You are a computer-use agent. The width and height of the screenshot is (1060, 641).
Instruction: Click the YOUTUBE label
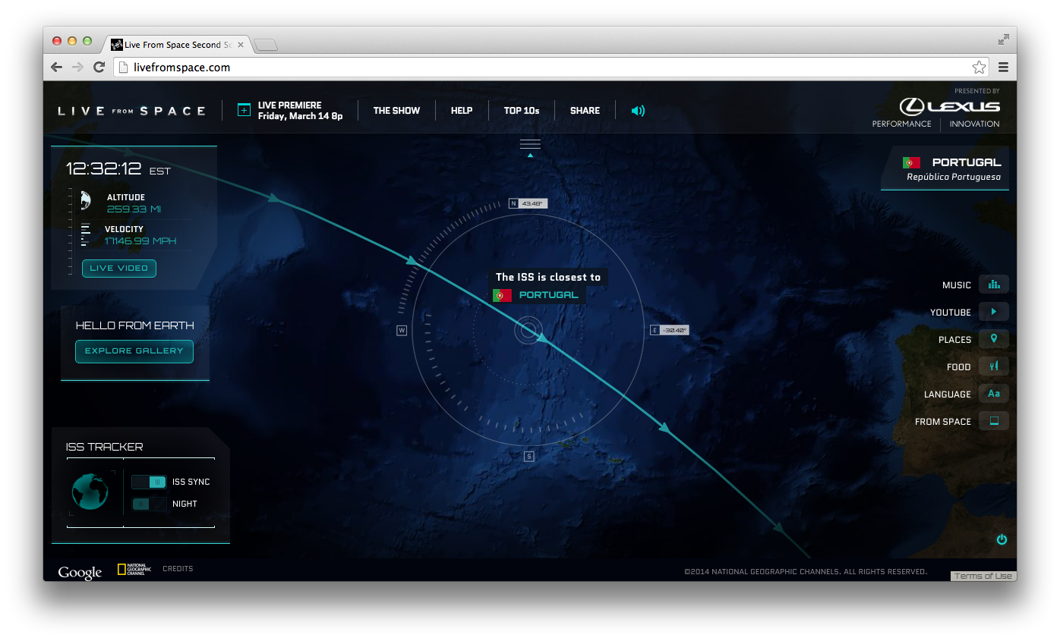[x=951, y=313]
